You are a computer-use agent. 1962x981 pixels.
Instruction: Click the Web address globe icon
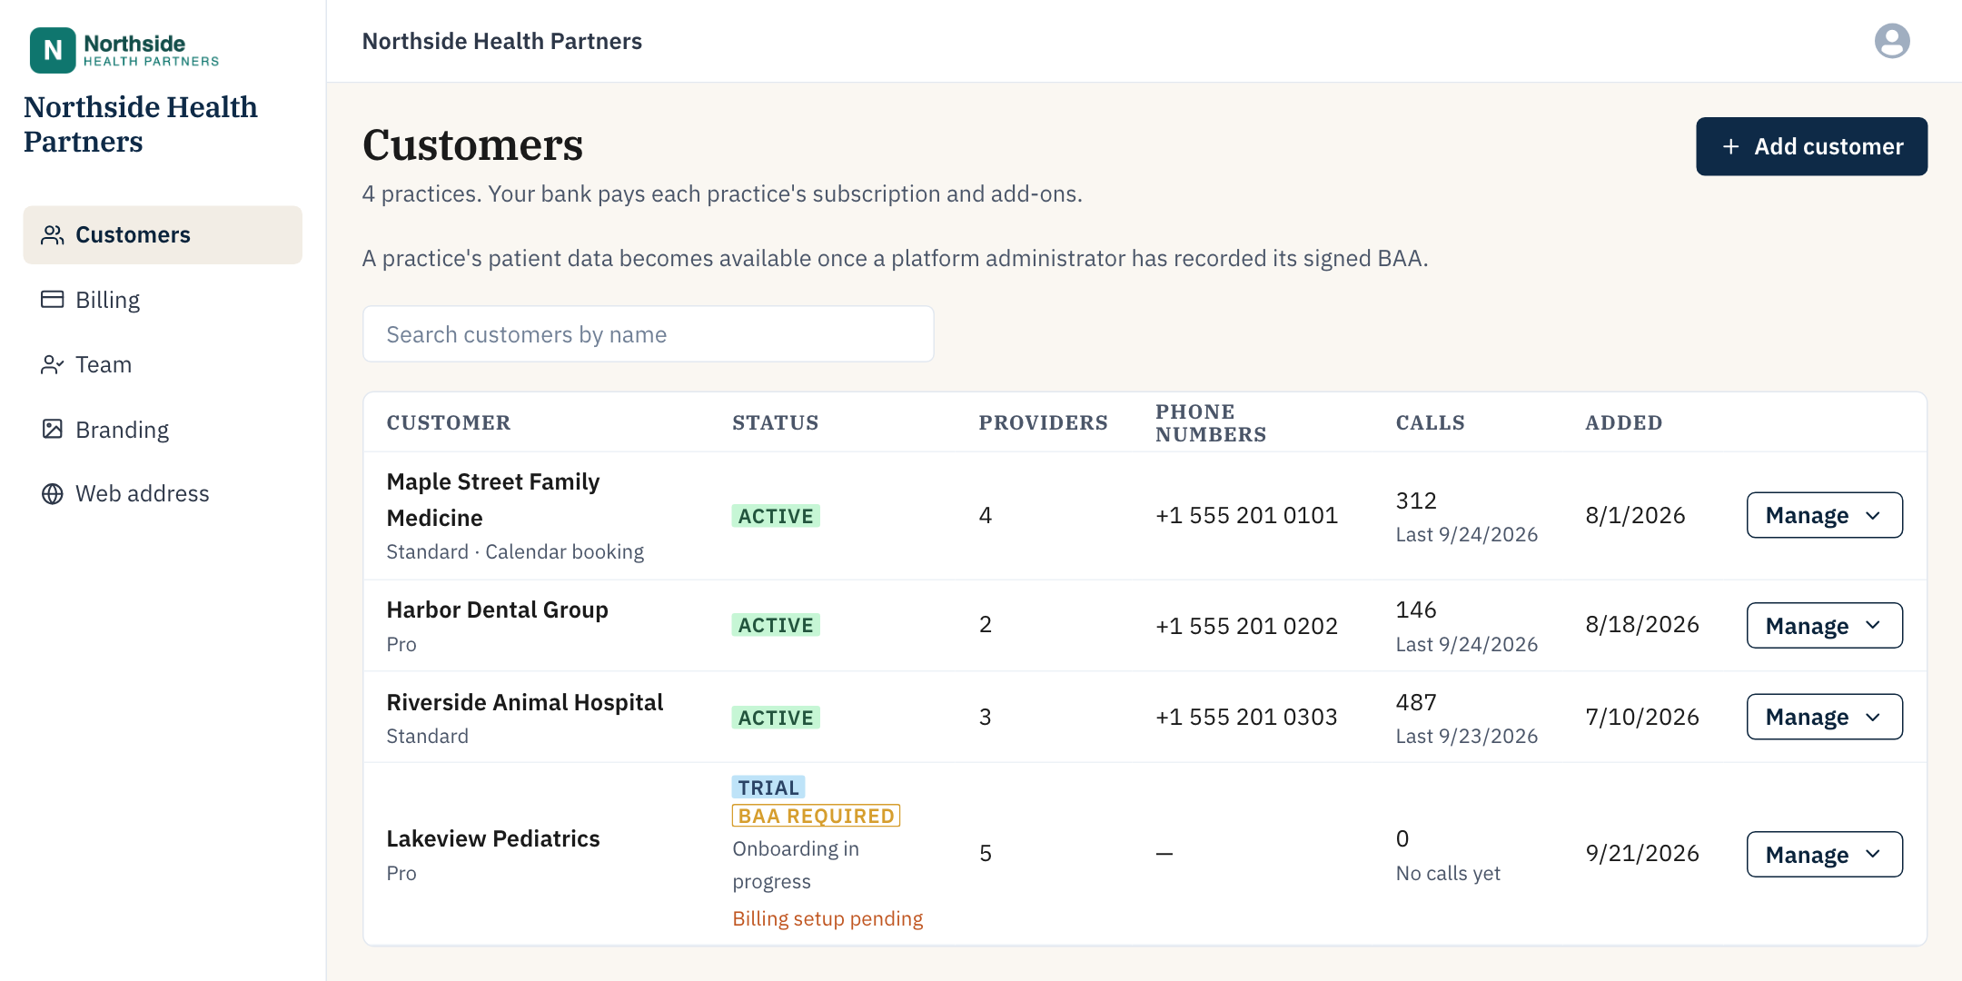click(x=53, y=494)
